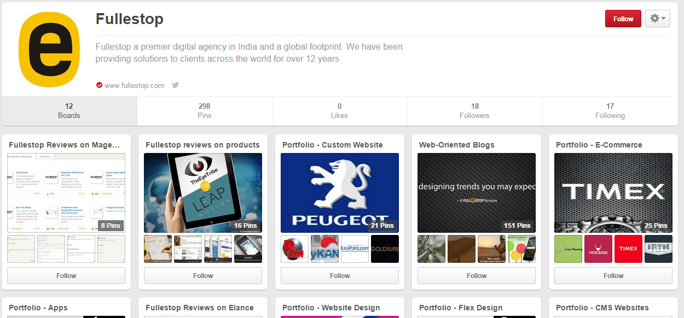
Task: Open Fullestop Reviews on Mage... board title
Action: (64, 145)
